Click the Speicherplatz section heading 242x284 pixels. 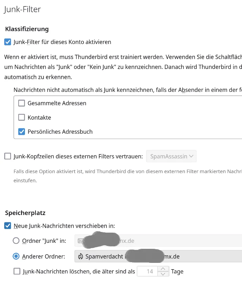tap(25, 213)
